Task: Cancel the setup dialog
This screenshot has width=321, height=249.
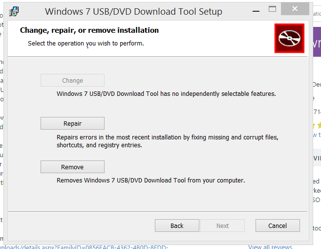Action: (x=278, y=226)
